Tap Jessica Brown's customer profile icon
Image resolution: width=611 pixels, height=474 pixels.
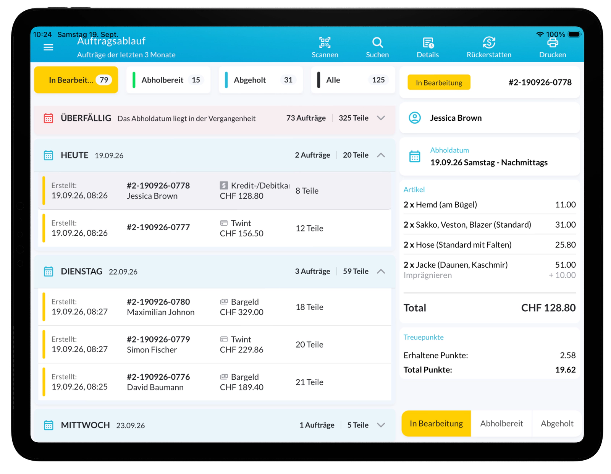pos(415,118)
